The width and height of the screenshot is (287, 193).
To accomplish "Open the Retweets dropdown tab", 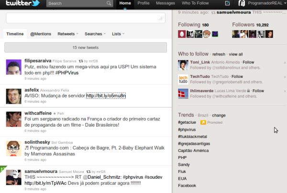I will click(x=68, y=34).
